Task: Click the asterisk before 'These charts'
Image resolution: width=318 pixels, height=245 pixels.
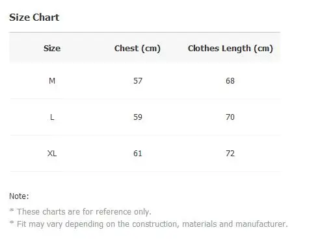Action: pyautogui.click(x=12, y=210)
